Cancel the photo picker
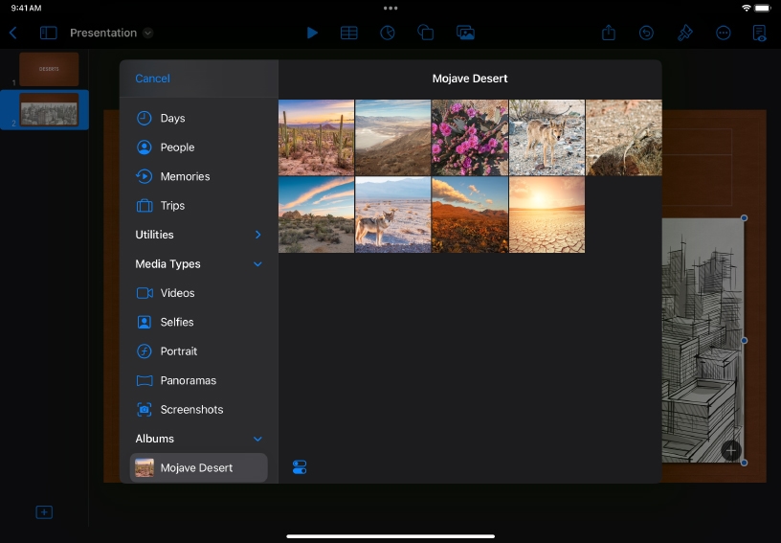 (x=152, y=79)
